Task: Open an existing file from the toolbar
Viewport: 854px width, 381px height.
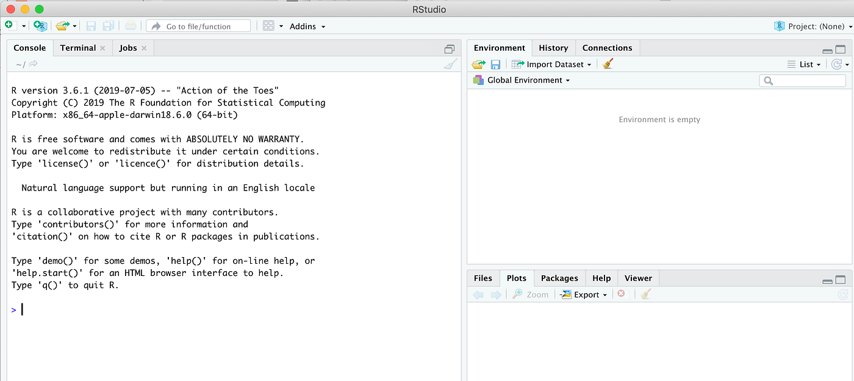Action: tap(61, 25)
